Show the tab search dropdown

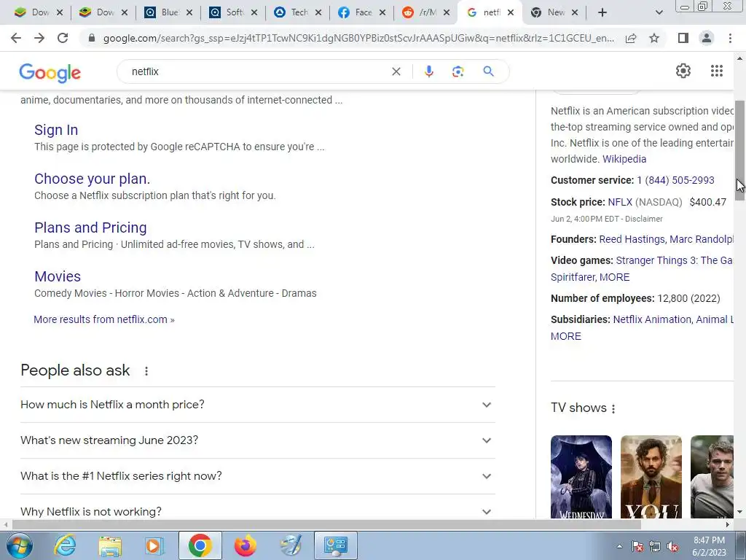click(x=659, y=12)
